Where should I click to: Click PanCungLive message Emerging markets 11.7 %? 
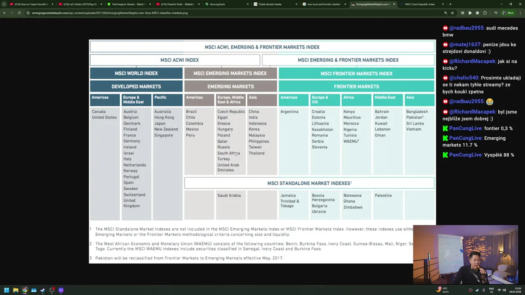475,141
